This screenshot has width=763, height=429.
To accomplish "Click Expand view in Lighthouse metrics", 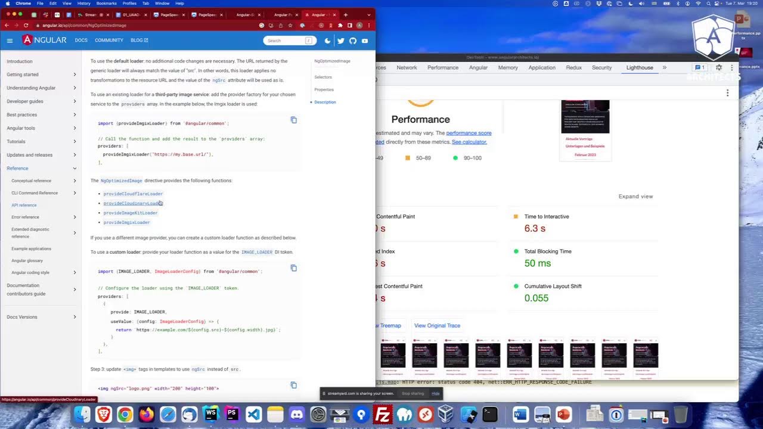I will (x=635, y=196).
